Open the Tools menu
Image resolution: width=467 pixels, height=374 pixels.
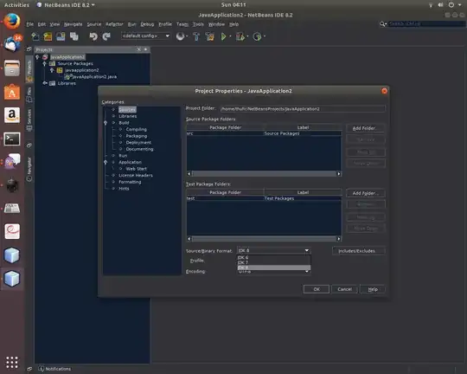[x=198, y=24]
